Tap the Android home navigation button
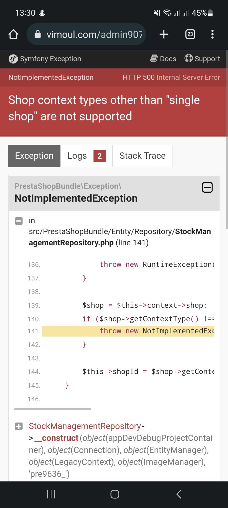 [115, 494]
